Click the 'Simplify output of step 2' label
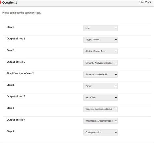This screenshot has width=154, height=143. tap(20, 73)
